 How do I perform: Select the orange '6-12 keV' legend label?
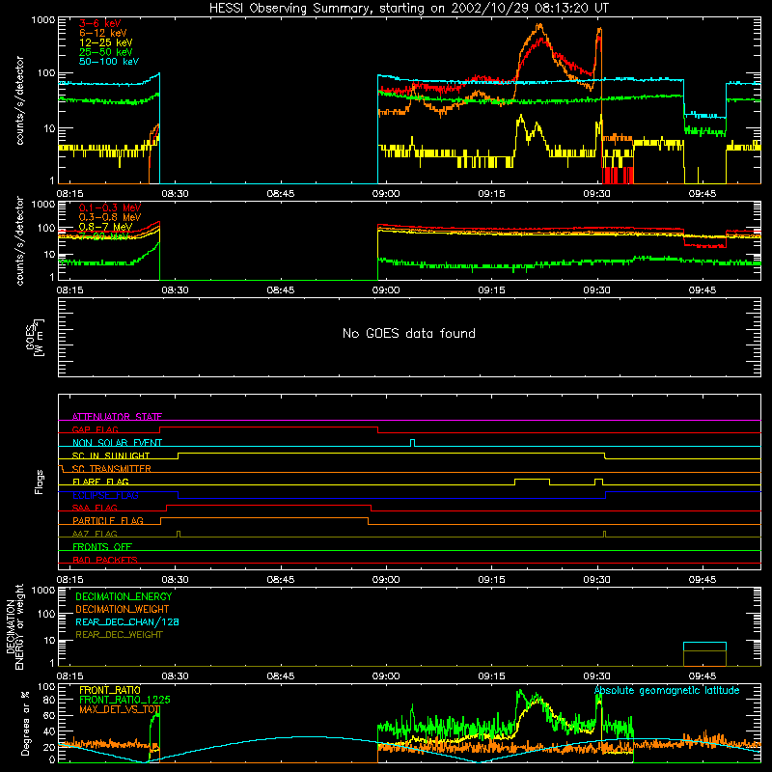[103, 33]
